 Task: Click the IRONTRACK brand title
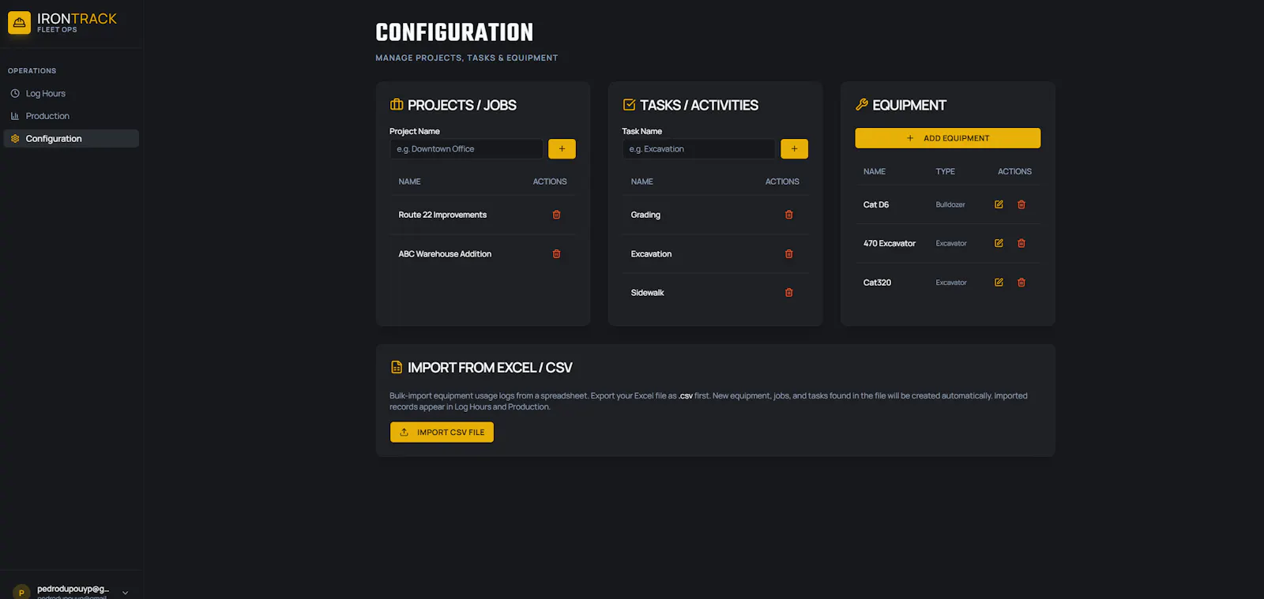tap(77, 18)
